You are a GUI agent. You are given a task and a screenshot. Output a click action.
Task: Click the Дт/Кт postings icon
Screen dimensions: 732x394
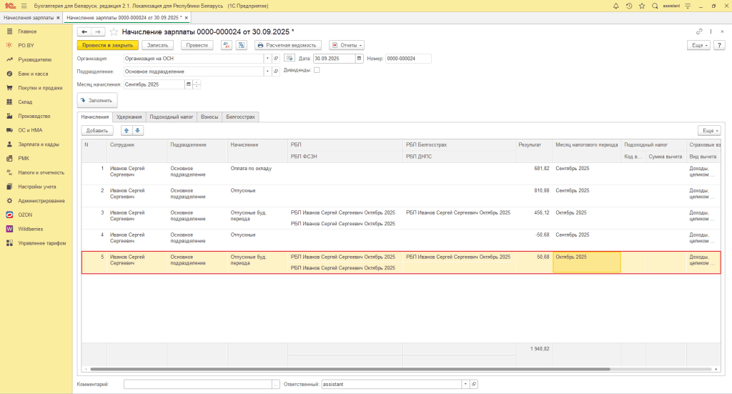227,45
